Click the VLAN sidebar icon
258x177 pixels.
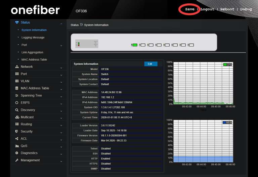tap(17, 81)
